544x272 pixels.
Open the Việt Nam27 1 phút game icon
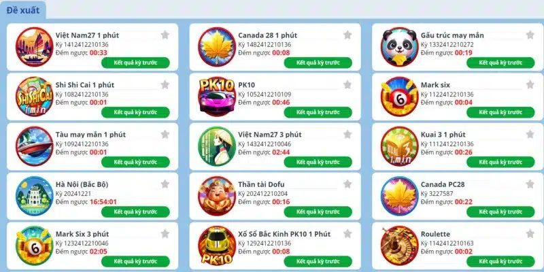(x=35, y=47)
